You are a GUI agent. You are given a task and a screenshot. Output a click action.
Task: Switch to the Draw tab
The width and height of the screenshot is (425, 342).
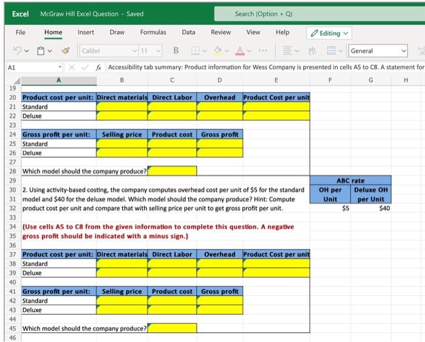(x=117, y=32)
